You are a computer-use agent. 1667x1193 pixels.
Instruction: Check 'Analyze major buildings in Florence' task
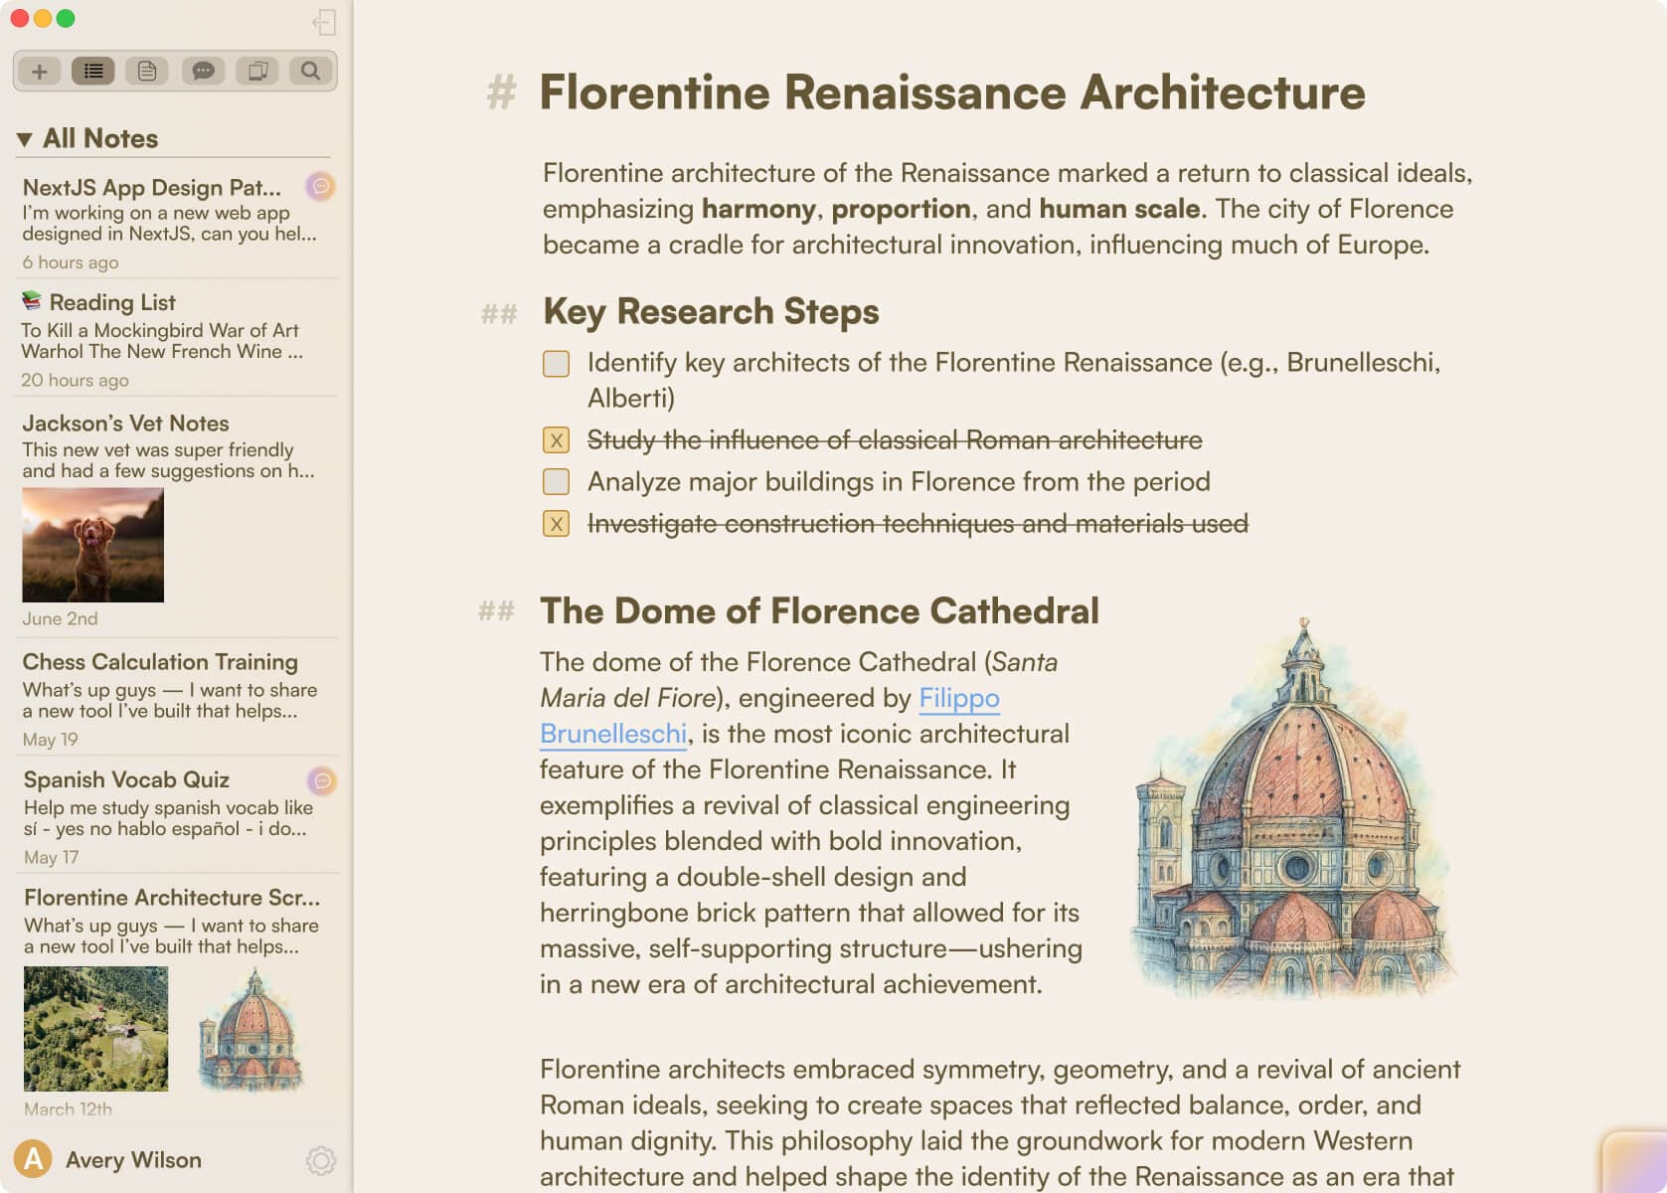(x=557, y=482)
